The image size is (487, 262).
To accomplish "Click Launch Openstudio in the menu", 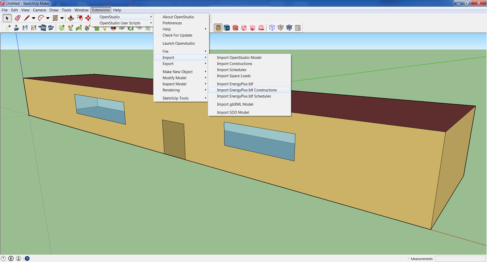I will [x=179, y=43].
